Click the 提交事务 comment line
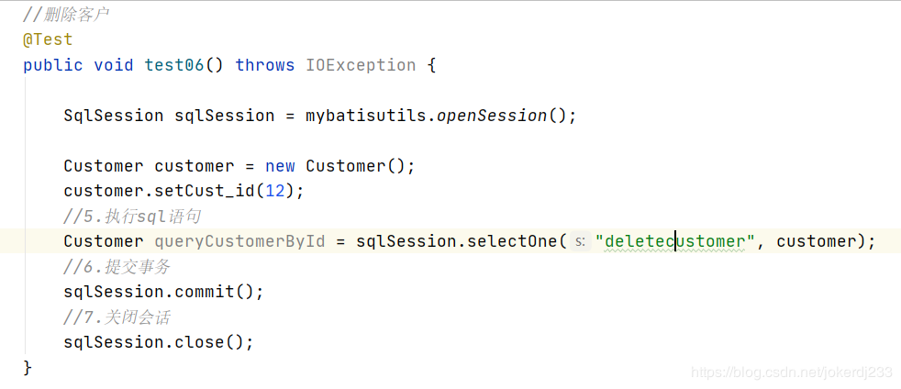The width and height of the screenshot is (901, 389). 117,267
